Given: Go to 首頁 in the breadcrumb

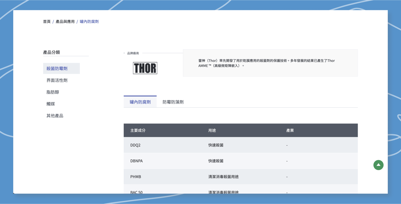Looking at the screenshot, I should [47, 22].
